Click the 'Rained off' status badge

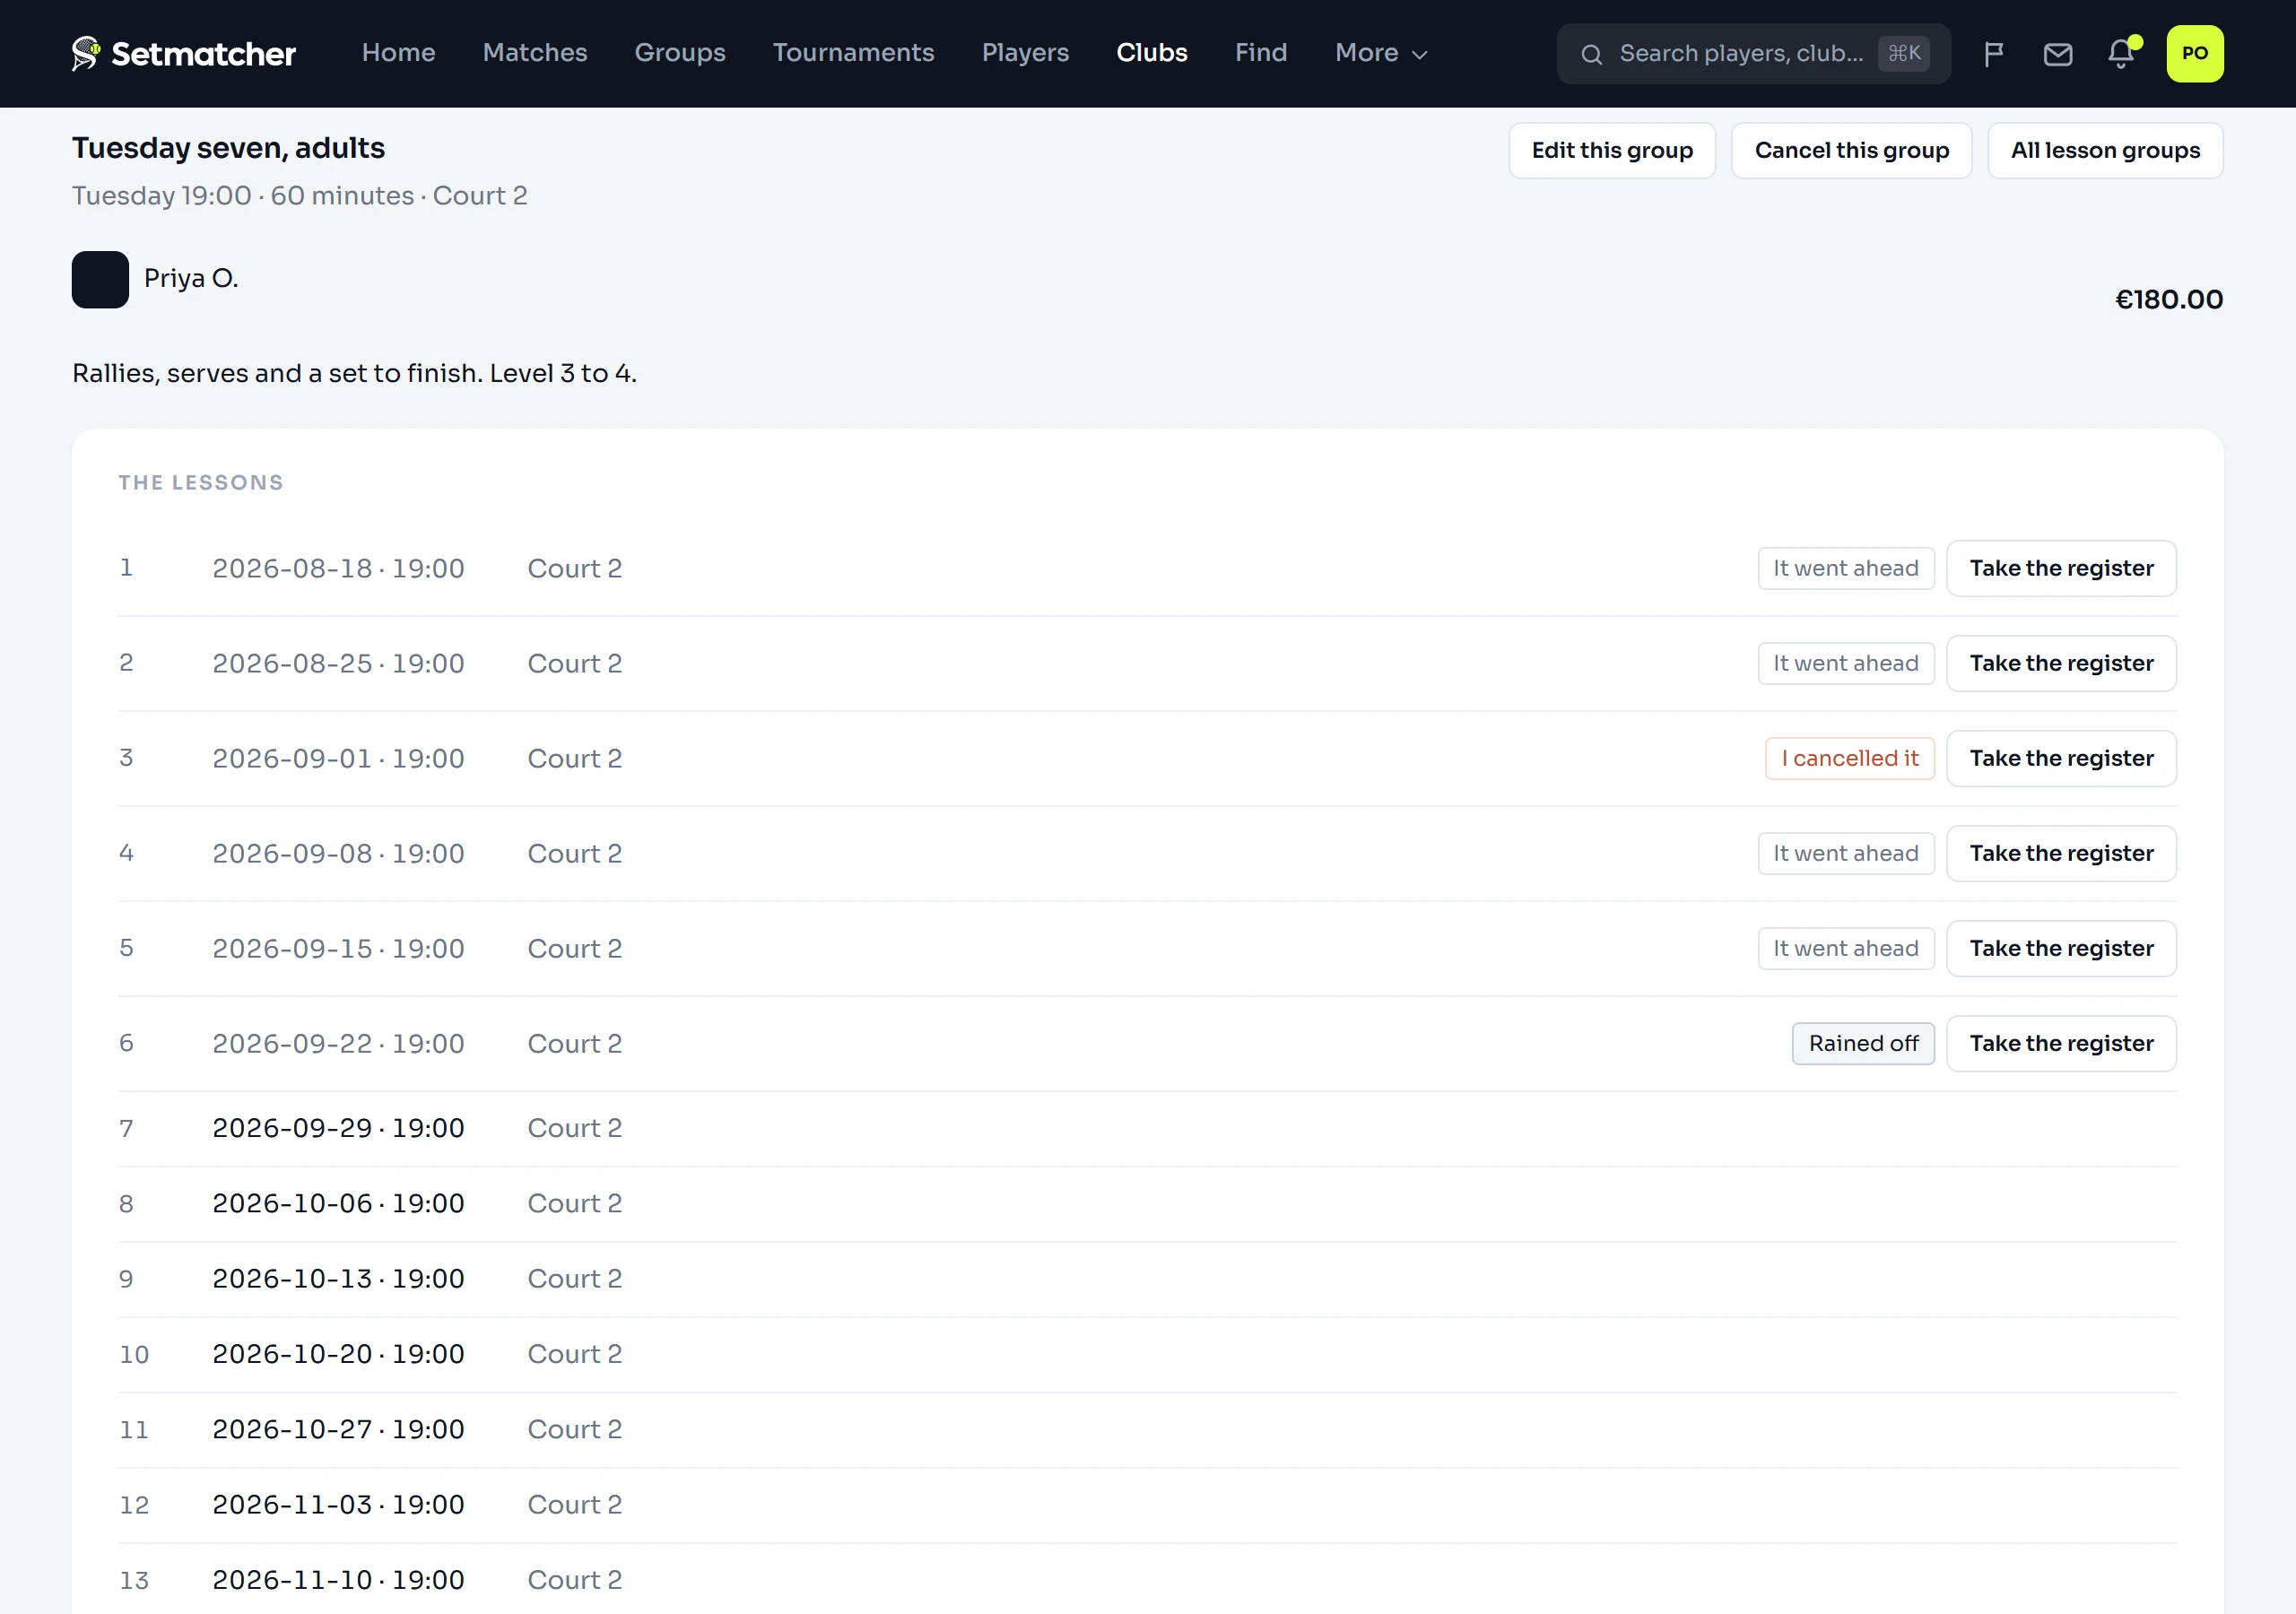(x=1863, y=1043)
